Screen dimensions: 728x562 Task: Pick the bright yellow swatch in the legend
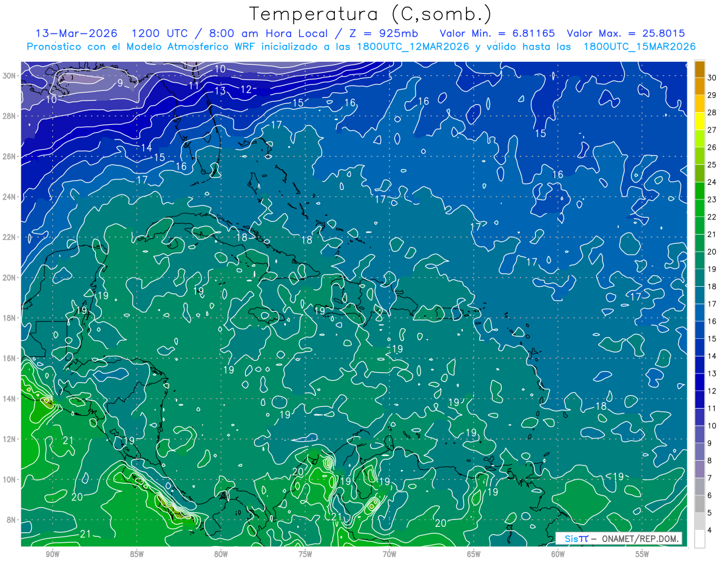pos(699,121)
